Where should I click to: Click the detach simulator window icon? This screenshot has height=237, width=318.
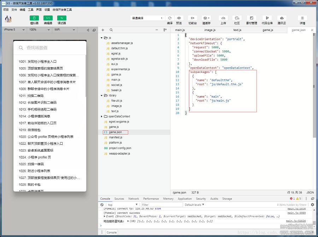[x=94, y=30]
